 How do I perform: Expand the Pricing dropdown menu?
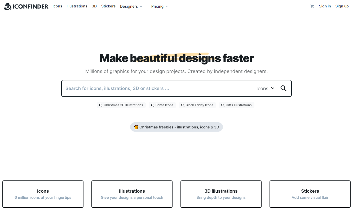[x=159, y=6]
